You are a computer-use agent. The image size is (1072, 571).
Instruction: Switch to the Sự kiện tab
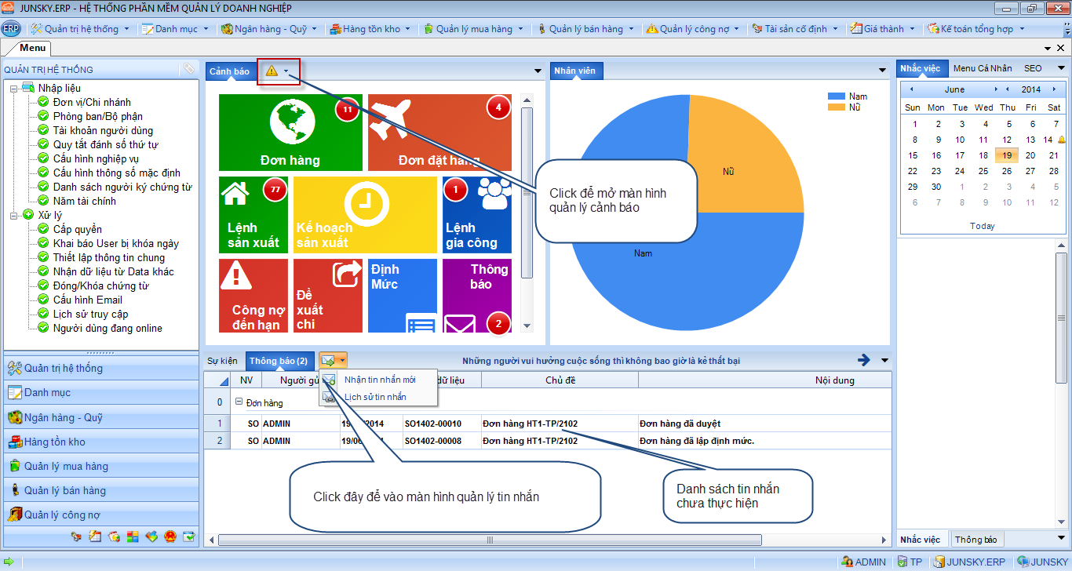tap(222, 361)
